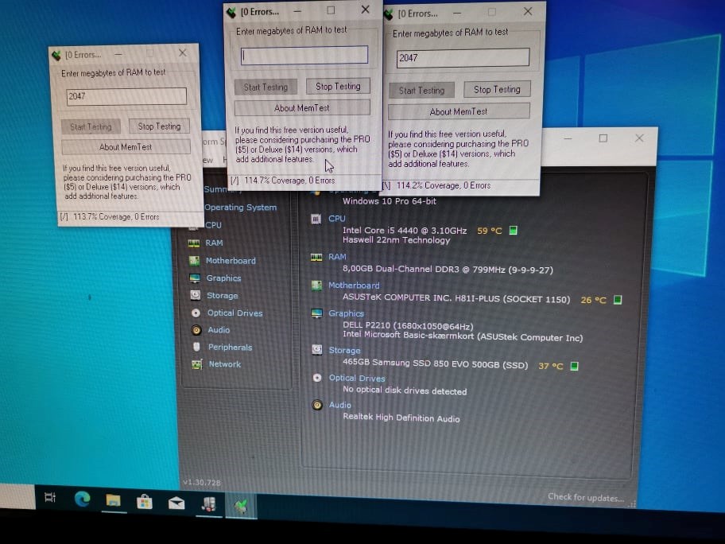This screenshot has width=725, height=544.
Task: Click the Storage drive icon in the sidebar
Action: point(196,295)
